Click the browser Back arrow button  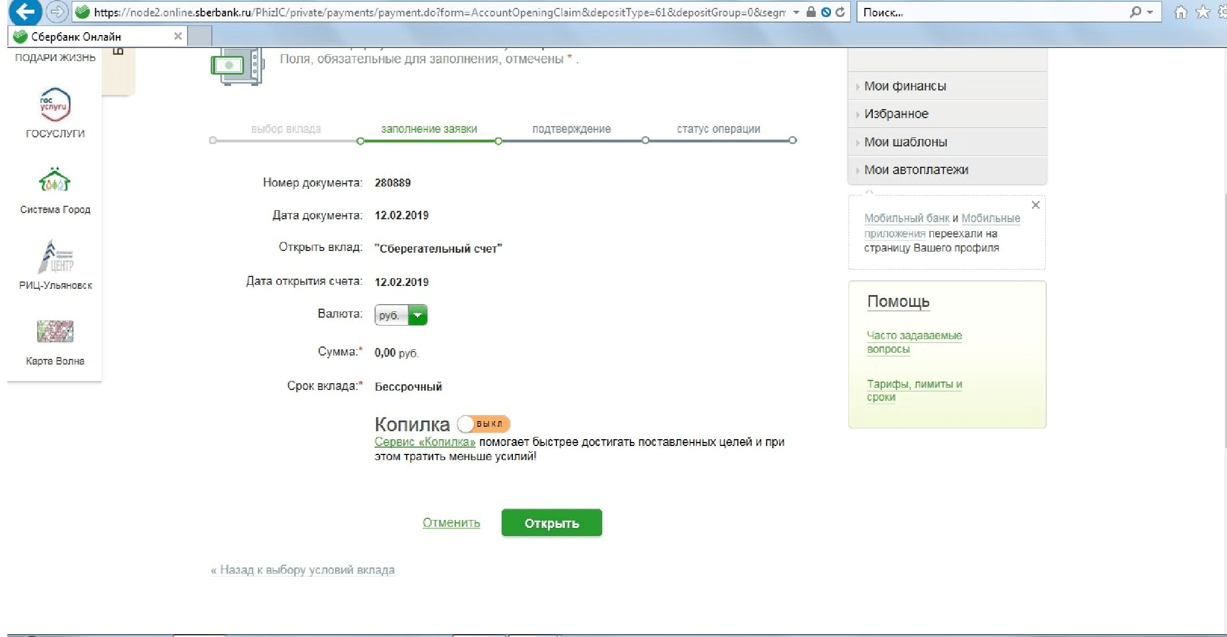pos(24,11)
